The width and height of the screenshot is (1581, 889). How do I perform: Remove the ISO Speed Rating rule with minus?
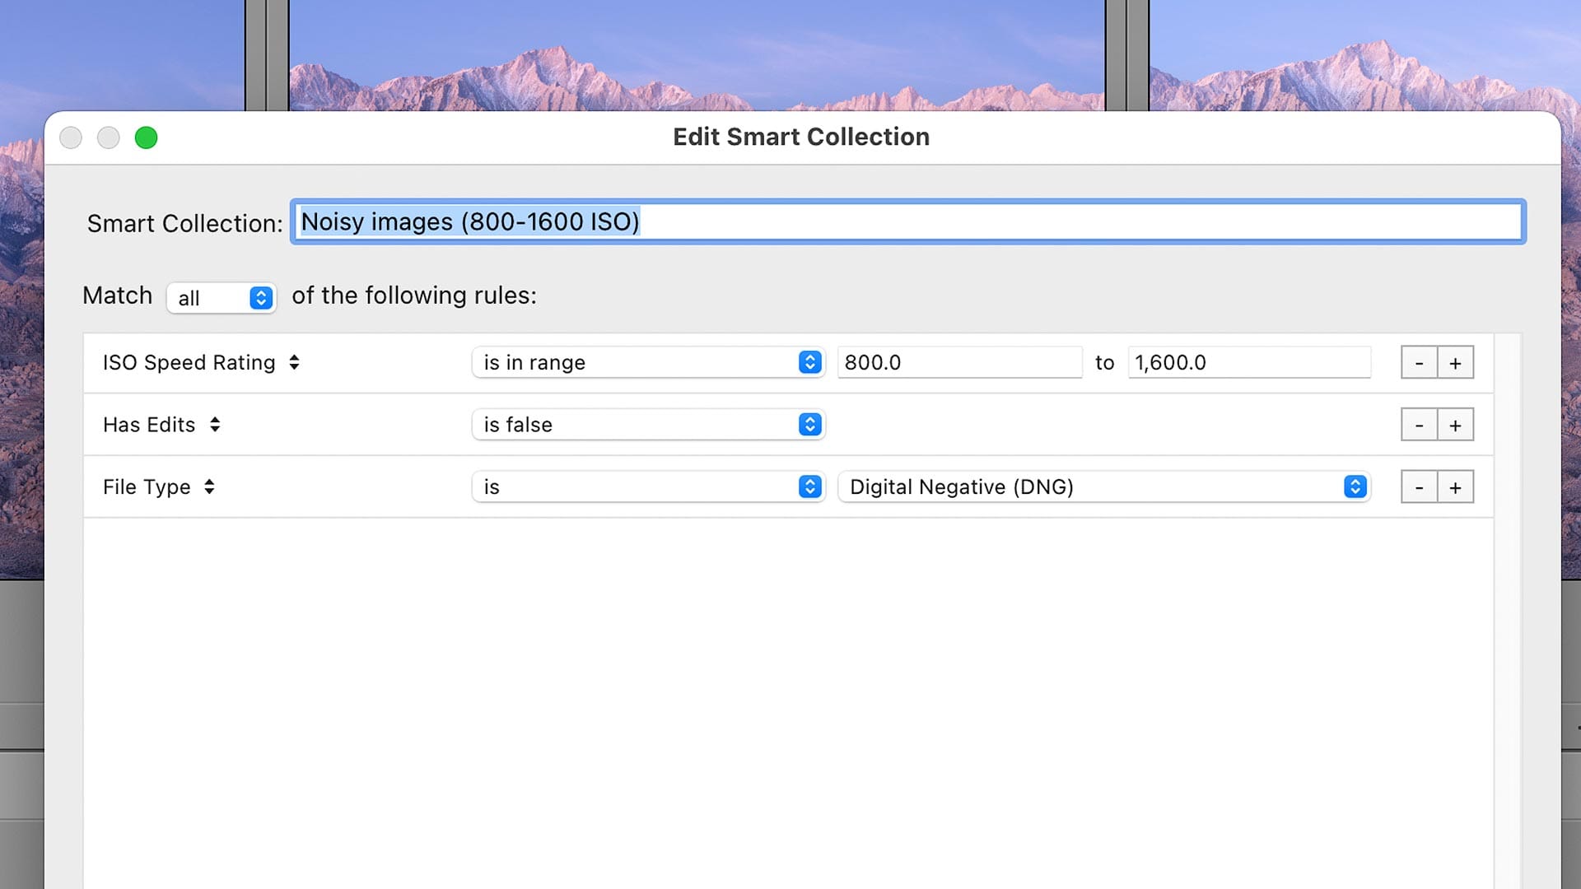[x=1419, y=363]
